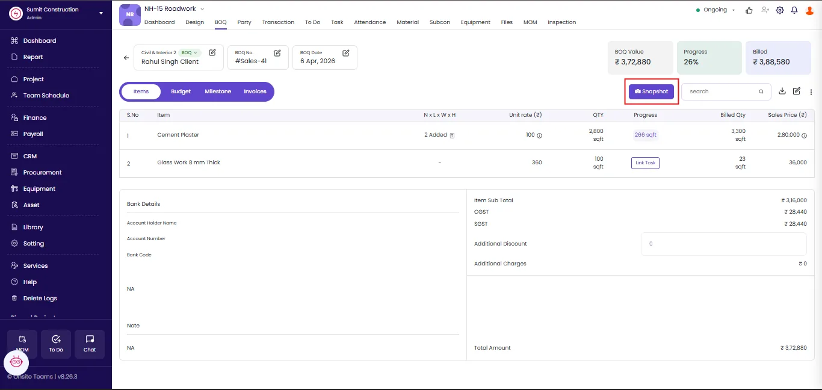Expand the NH-15 Roadwork project dropdown
The height and width of the screenshot is (390, 822).
click(x=202, y=9)
